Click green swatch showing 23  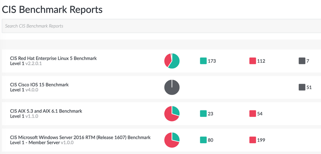click(203, 114)
